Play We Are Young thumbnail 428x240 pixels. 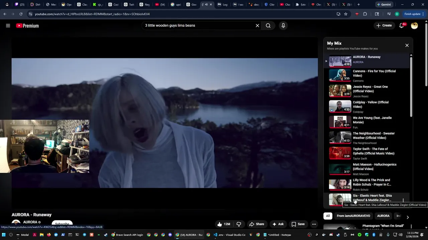(x=340, y=122)
